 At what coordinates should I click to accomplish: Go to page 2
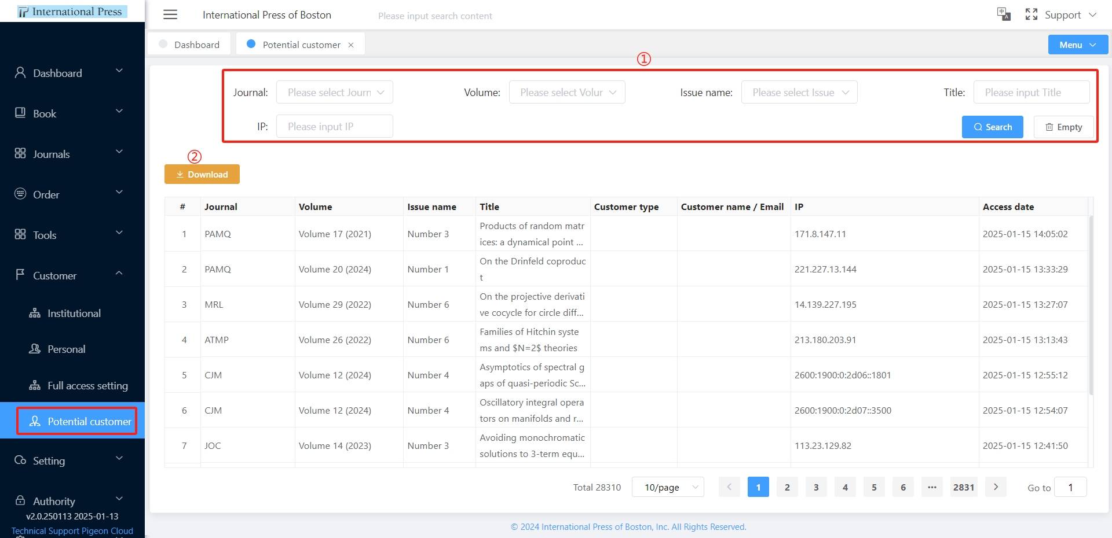(787, 487)
